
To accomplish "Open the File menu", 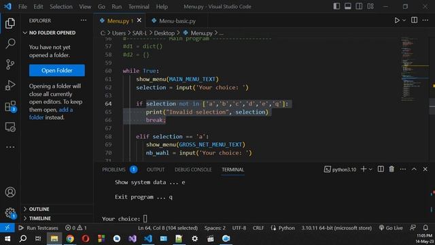I will [x=22, y=6].
